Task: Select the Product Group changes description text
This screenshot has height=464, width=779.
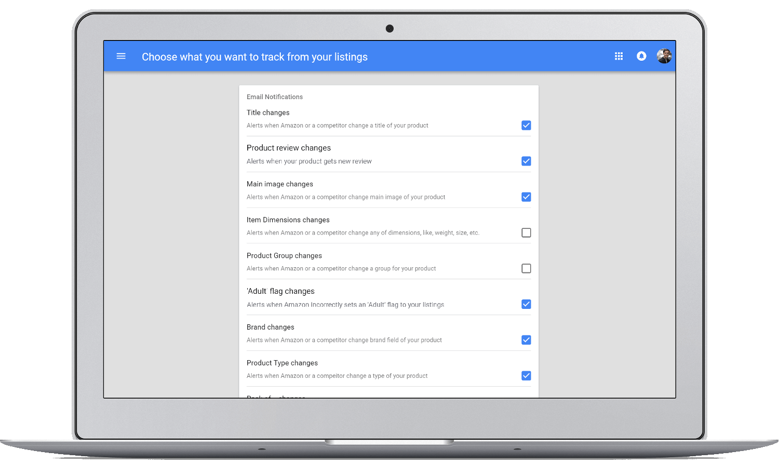Action: coord(341,269)
